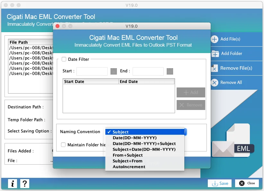Click the Add File(s) plus icon
Image resolution: width=264 pixels, height=191 pixels.
pos(215,39)
